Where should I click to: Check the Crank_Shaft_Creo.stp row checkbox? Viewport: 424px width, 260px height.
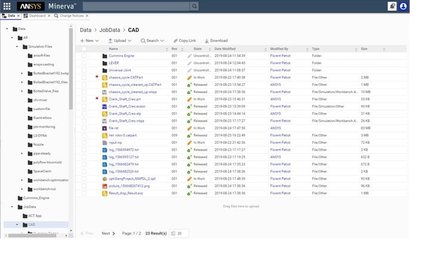(x=84, y=114)
